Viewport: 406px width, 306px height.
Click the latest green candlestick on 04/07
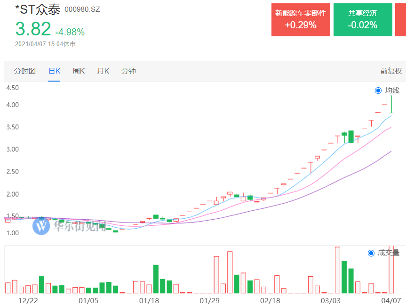pyautogui.click(x=391, y=104)
